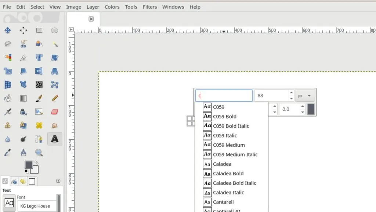Select the Scale tool
The height and width of the screenshot is (212, 376).
[8, 71]
